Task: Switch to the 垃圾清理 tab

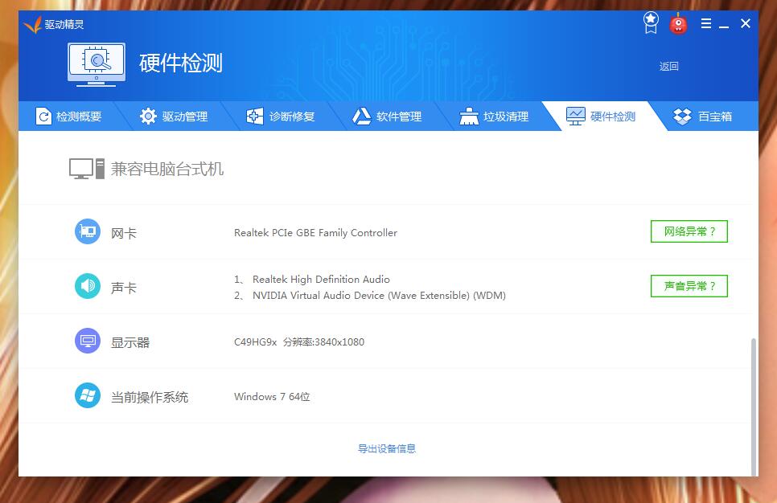Action: click(494, 117)
